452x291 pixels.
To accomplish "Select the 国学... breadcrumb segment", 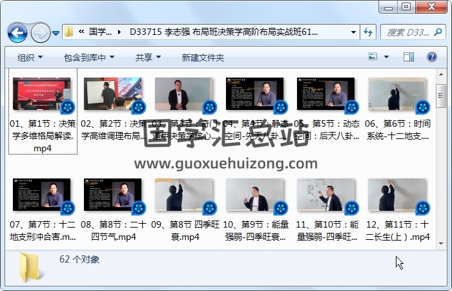I will pos(100,32).
